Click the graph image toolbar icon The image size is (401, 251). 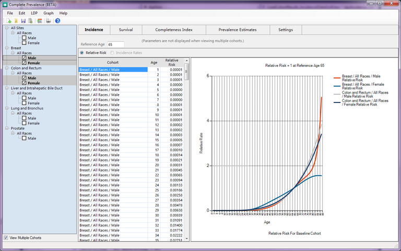coord(41,21)
